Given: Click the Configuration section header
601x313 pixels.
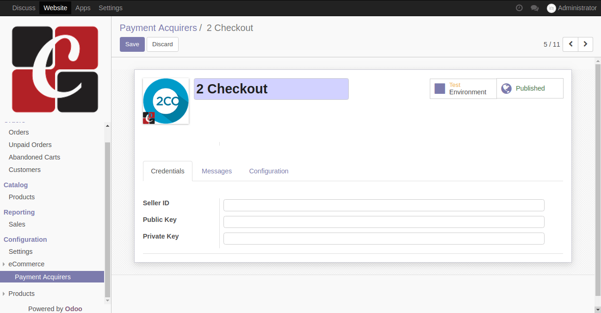Looking at the screenshot, I should pyautogui.click(x=25, y=239).
